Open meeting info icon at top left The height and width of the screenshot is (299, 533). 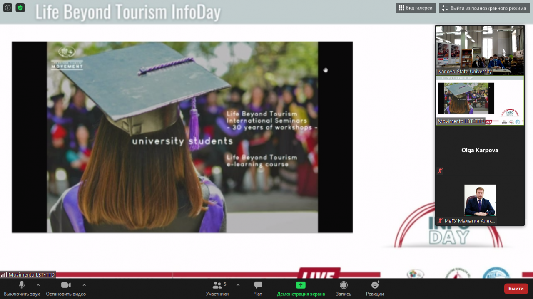point(7,8)
